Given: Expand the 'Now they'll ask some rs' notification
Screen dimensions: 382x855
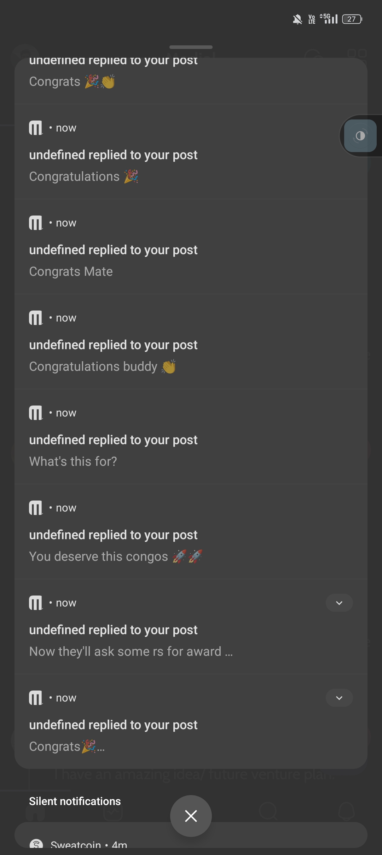Looking at the screenshot, I should (x=339, y=603).
